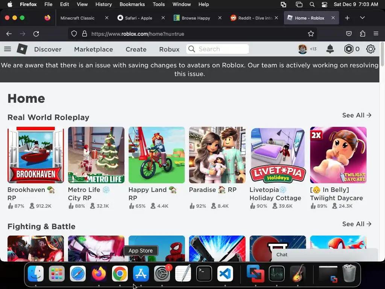This screenshot has width=385, height=289.
Task: Click the page vertical scrollbar
Action: click(x=382, y=54)
